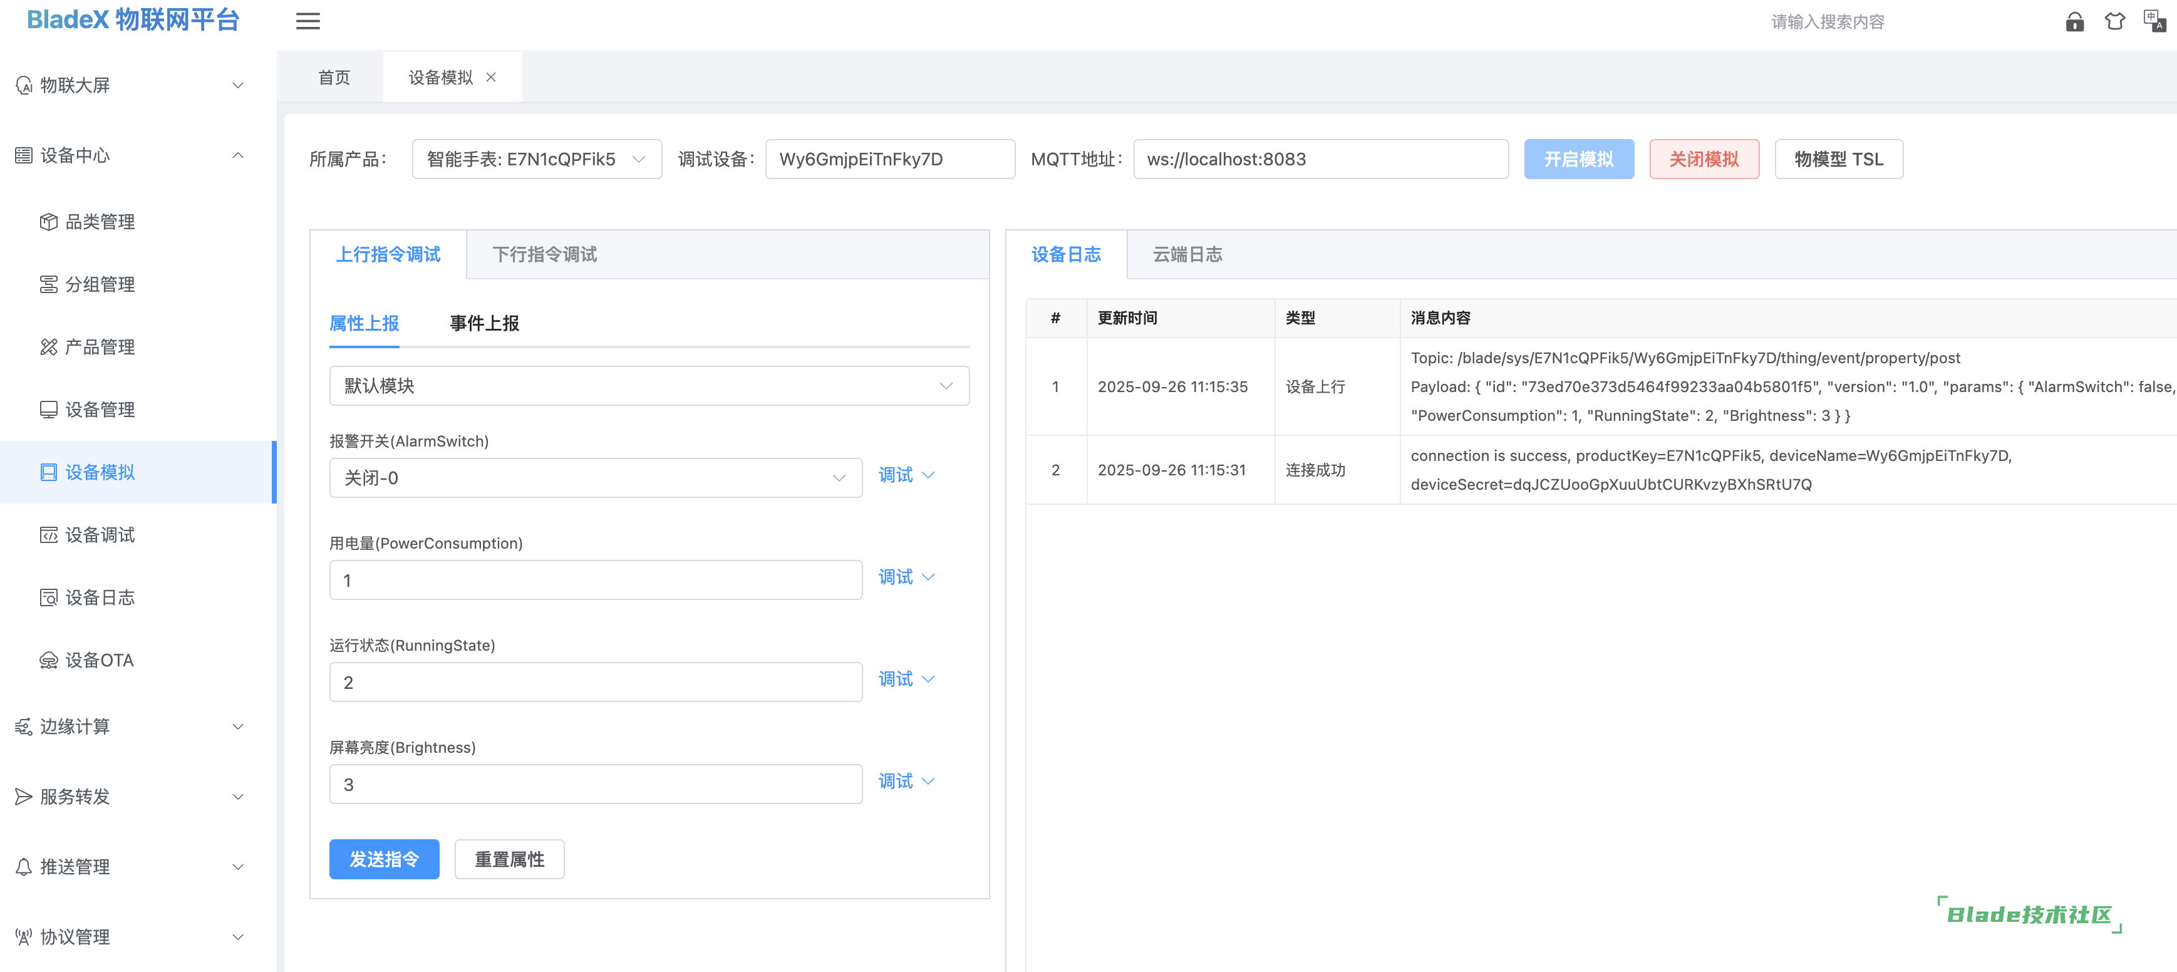Image resolution: width=2177 pixels, height=972 pixels.
Task: Open 调试 dropdown beside RunningState
Action: point(906,680)
